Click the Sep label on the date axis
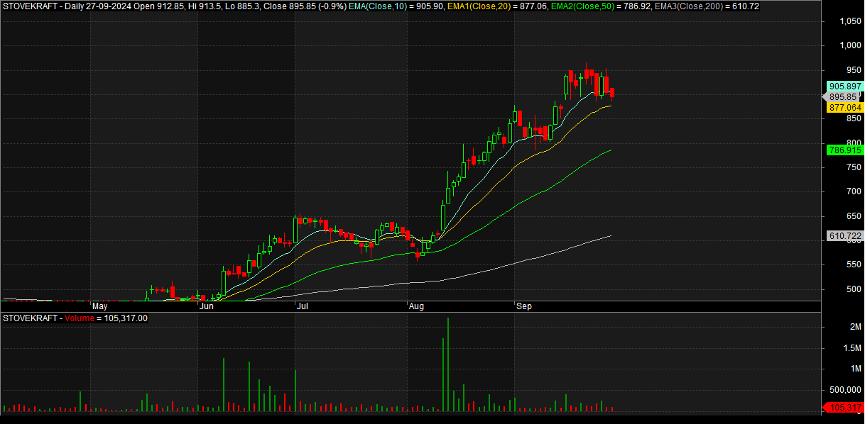 point(524,306)
